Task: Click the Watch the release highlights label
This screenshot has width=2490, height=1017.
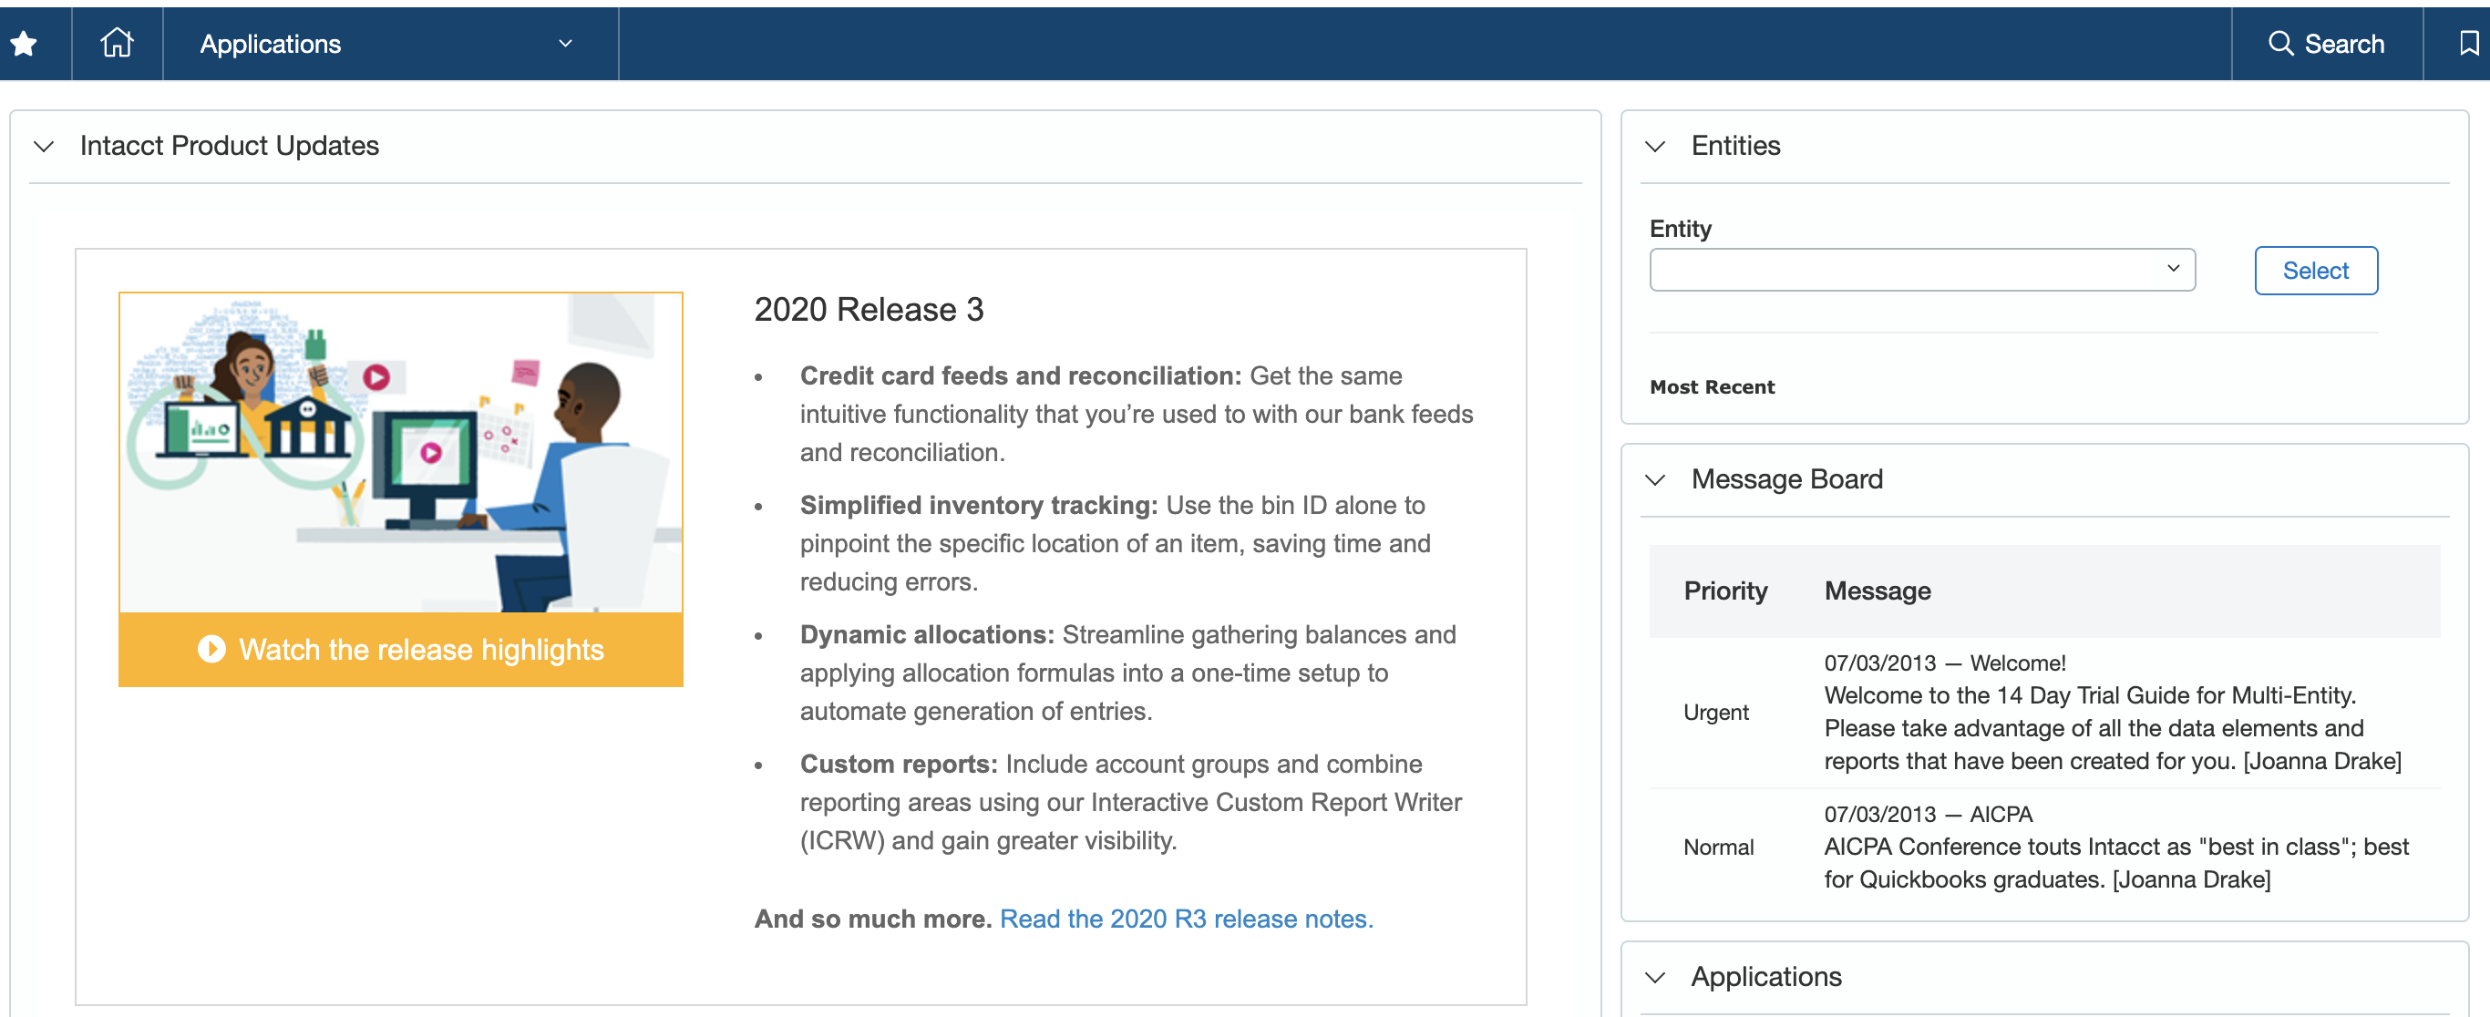Action: [x=421, y=650]
